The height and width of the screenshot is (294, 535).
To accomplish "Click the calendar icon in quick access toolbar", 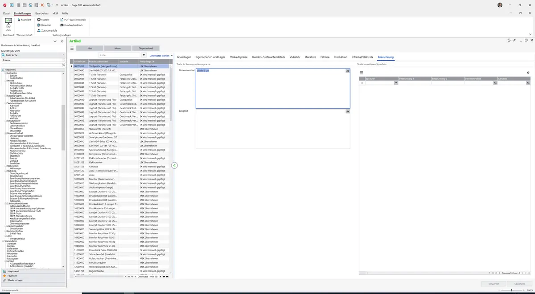I will (x=24, y=5).
